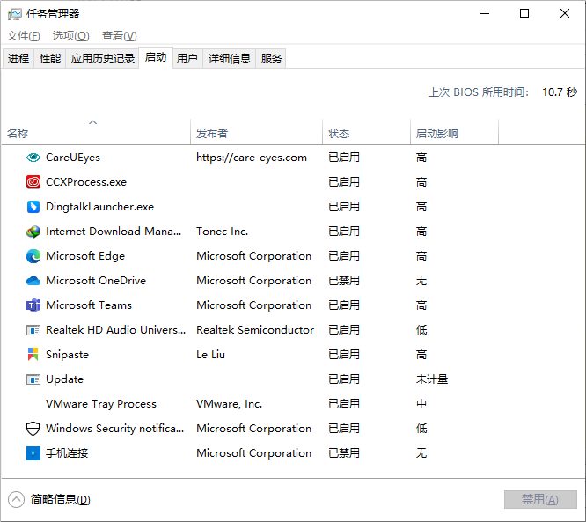Switch to the 服务 tab

[x=271, y=58]
